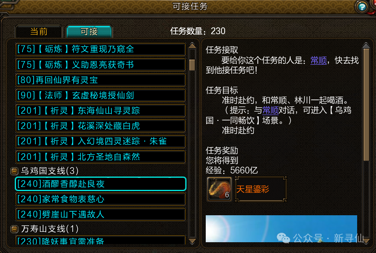Select quest [240]酒醪香醇赴良夜
Image resolution: width=376 pixels, height=253 pixels.
tap(101, 184)
